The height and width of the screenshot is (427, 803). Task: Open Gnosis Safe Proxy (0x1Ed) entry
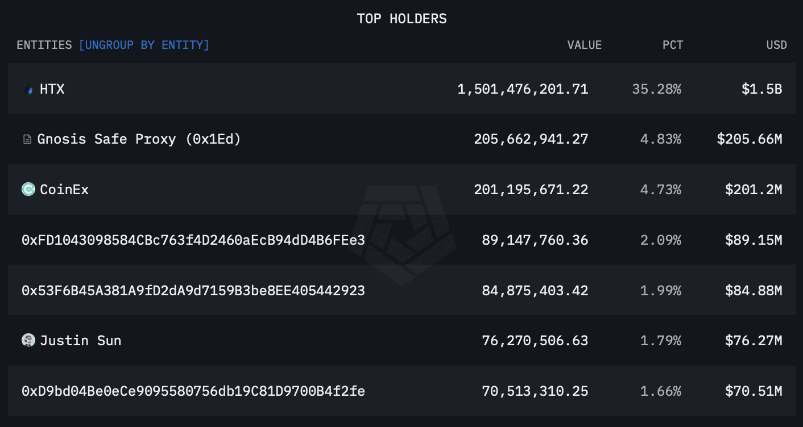coord(139,140)
